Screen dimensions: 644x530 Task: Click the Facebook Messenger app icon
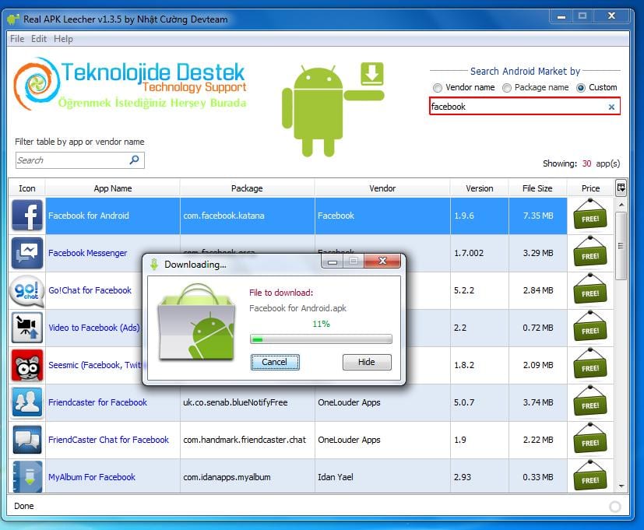[27, 253]
